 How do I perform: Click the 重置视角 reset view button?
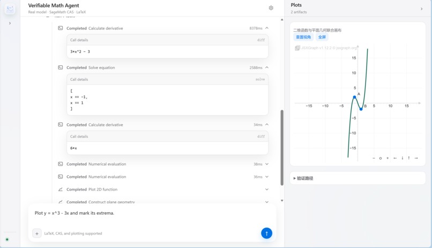tap(303, 37)
